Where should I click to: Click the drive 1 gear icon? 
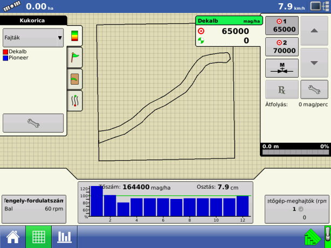[x=301, y=209]
